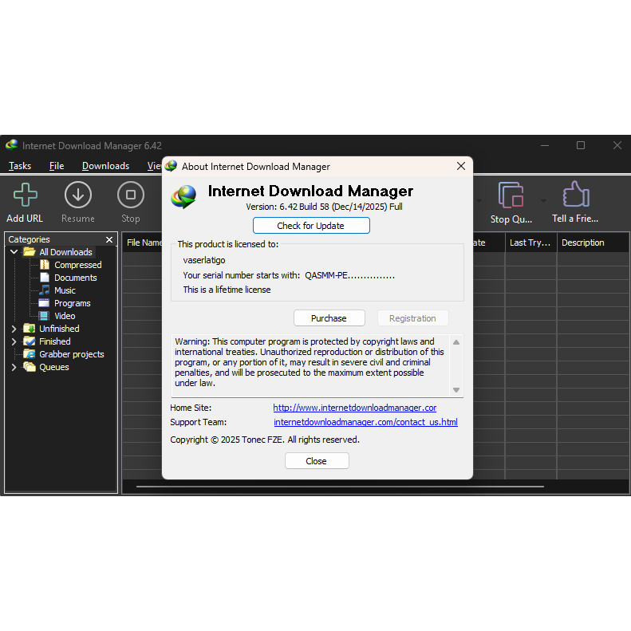Click the "This is a lifetime license" text
Screen dimensions: 631x631
(227, 290)
